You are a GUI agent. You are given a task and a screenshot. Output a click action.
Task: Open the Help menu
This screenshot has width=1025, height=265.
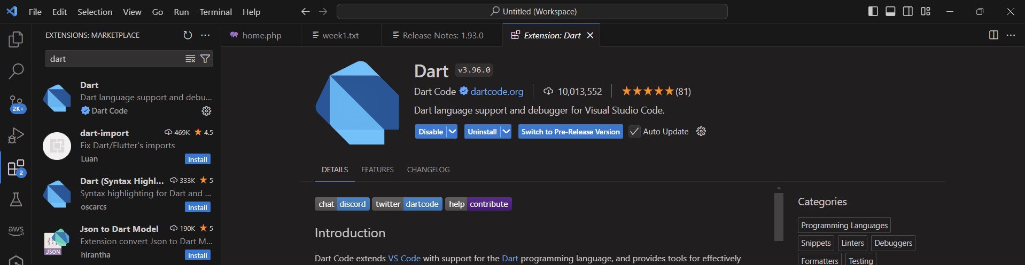pos(251,12)
